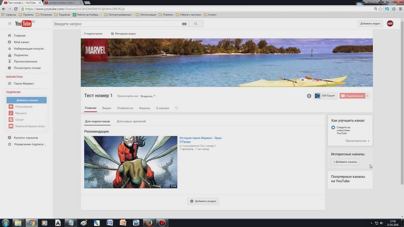Click the CSV Export button
This screenshot has width=404, height=227.
click(325, 96)
